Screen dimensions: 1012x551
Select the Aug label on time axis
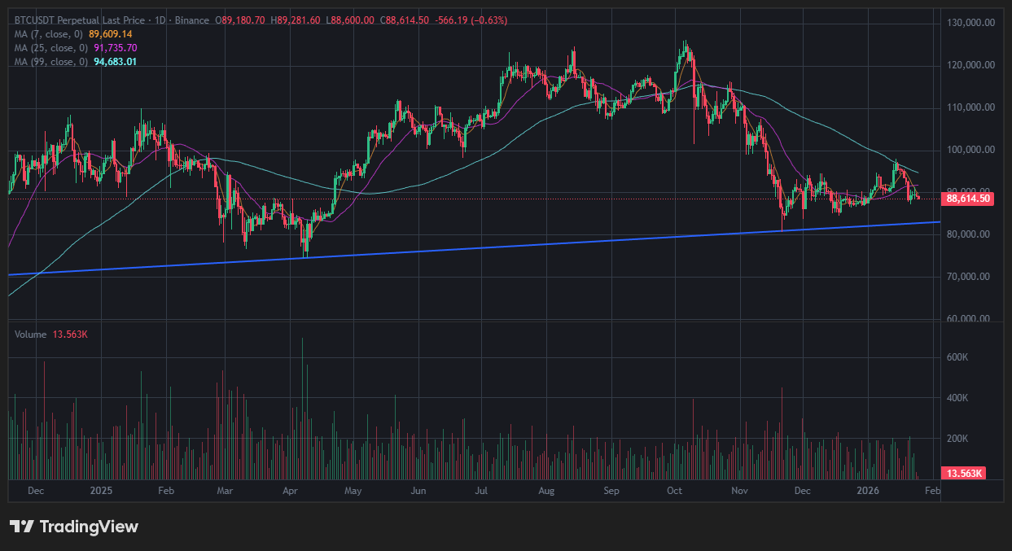pos(546,492)
